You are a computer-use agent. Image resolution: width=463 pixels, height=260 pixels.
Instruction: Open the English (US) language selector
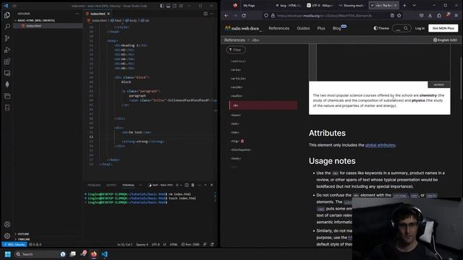(445, 40)
